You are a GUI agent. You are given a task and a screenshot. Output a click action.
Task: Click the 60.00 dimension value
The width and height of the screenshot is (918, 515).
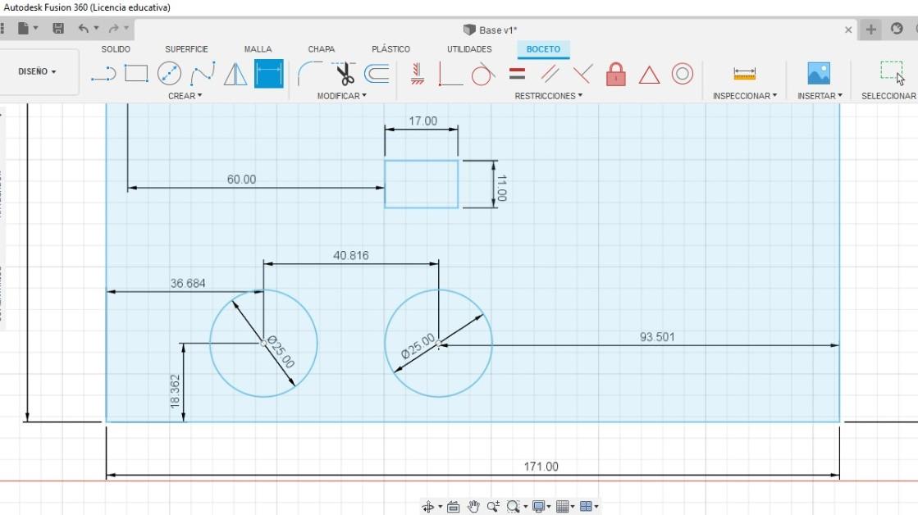coord(241,180)
